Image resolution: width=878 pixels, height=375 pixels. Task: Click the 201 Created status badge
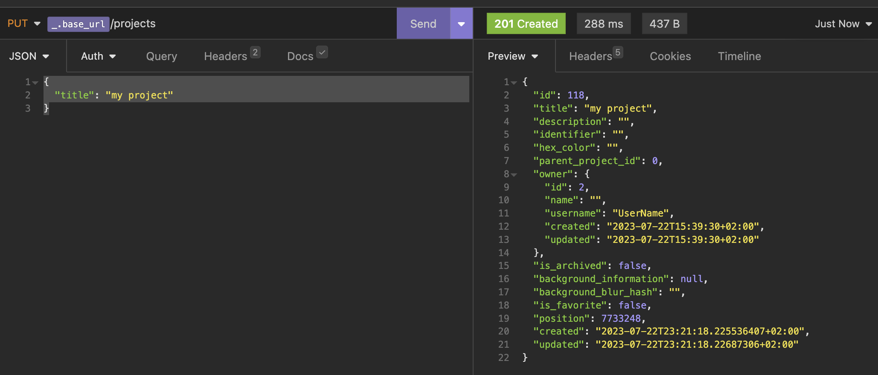[526, 23]
